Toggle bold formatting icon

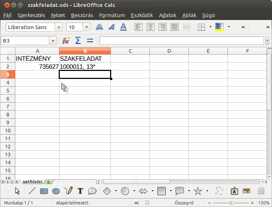click(99, 27)
